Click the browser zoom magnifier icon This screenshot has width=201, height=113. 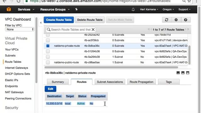pyautogui.click(x=184, y=1)
